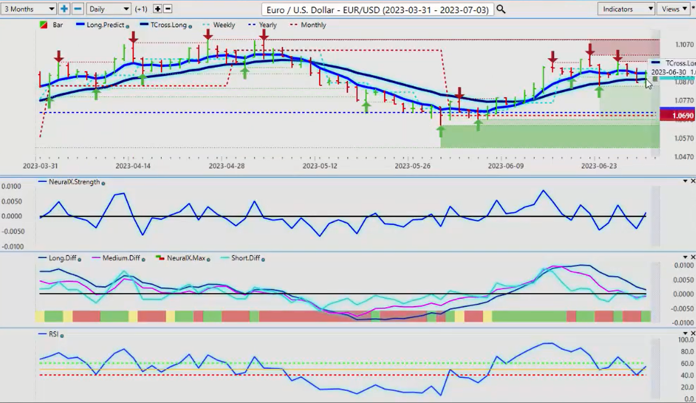Select the Medium.Diff indicator label

pos(121,258)
